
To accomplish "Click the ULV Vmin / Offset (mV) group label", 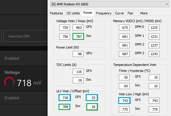I will 73,91.
